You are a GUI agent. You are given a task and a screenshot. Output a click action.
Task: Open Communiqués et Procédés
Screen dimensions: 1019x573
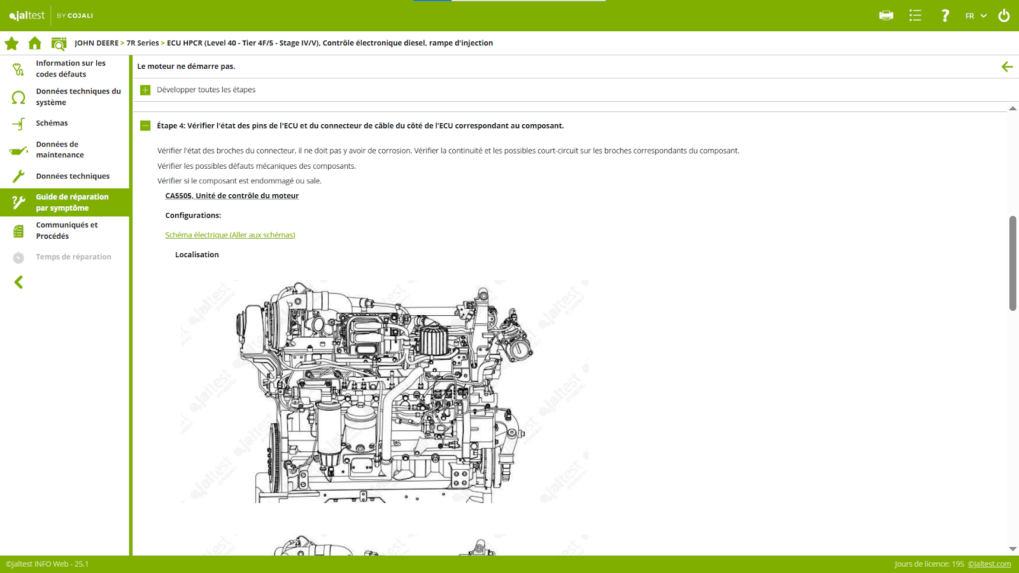tap(67, 230)
